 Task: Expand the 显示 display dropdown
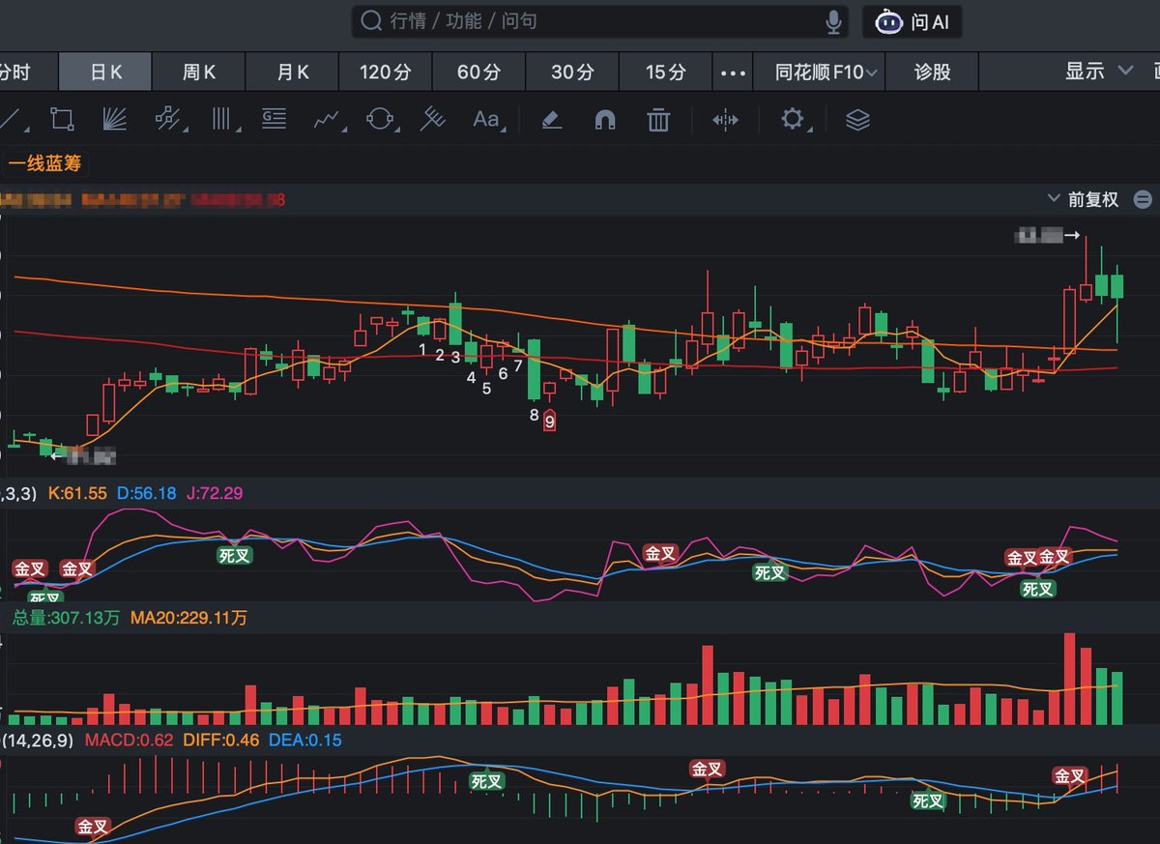pos(1099,71)
